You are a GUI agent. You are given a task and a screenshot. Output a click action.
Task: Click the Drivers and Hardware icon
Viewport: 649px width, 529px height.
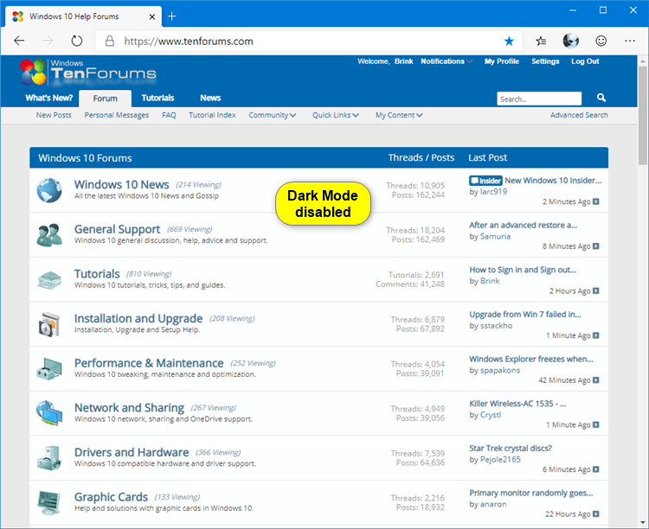point(49,458)
